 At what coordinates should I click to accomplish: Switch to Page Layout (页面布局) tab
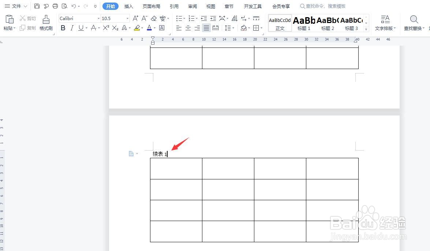coord(152,6)
